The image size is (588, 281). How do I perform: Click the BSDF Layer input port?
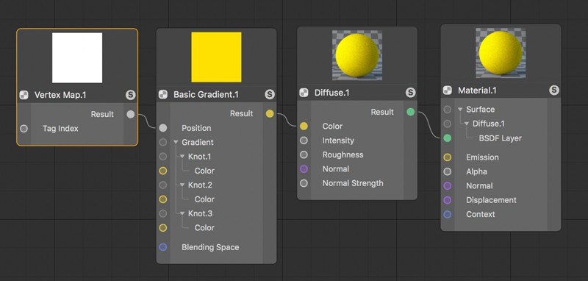click(448, 138)
